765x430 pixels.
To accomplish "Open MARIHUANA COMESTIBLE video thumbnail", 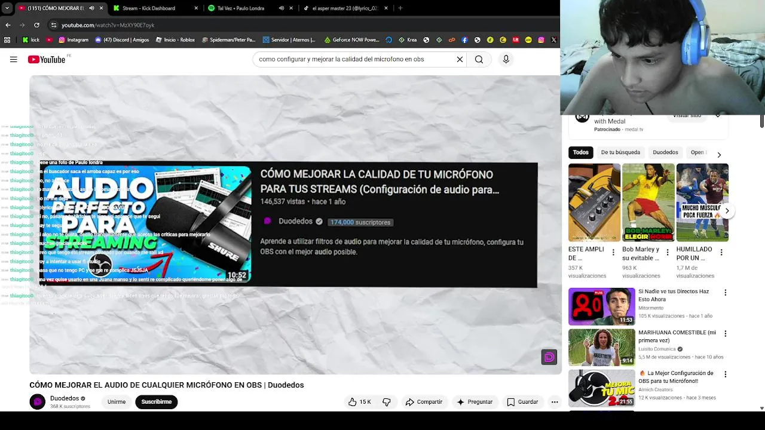I will pyautogui.click(x=601, y=347).
